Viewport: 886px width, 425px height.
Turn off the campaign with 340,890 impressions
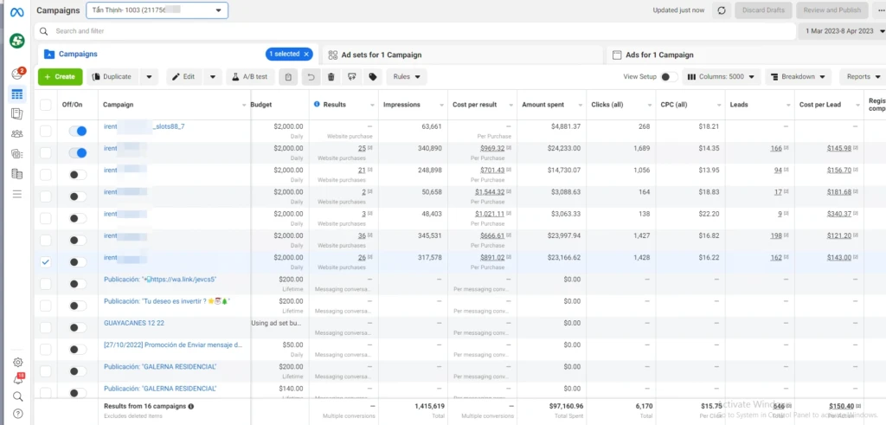77,152
